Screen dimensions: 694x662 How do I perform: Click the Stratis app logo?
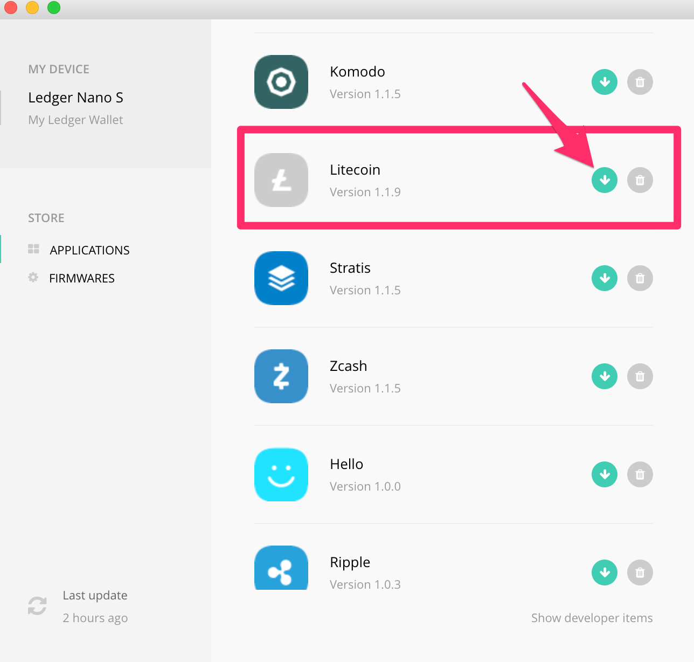[x=281, y=278]
